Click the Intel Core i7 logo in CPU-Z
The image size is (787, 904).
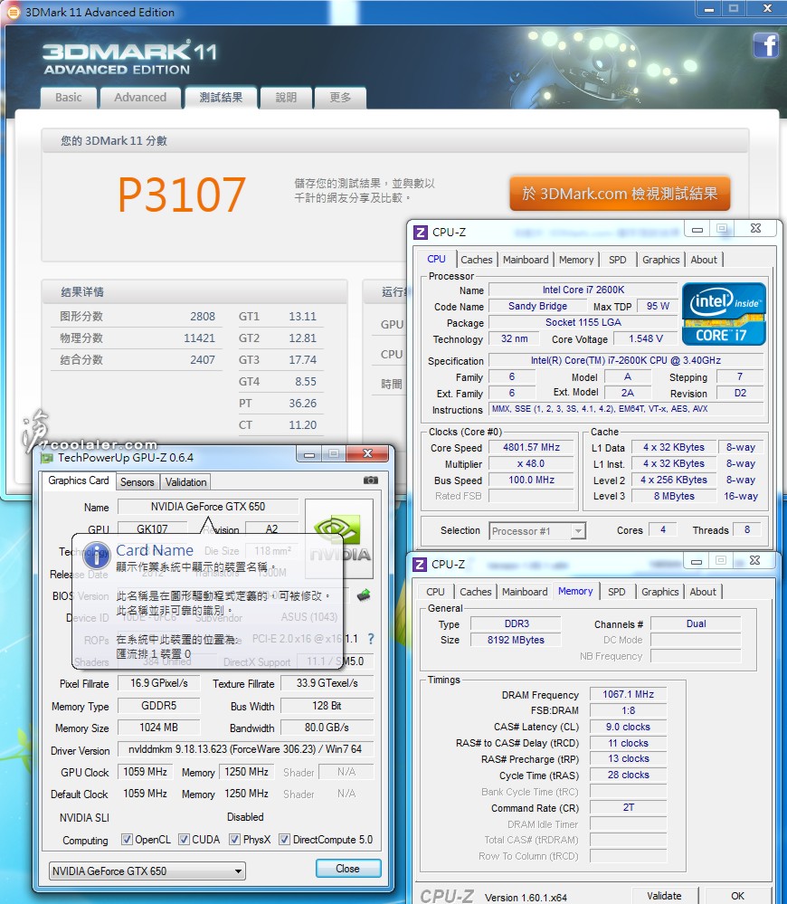(x=724, y=314)
